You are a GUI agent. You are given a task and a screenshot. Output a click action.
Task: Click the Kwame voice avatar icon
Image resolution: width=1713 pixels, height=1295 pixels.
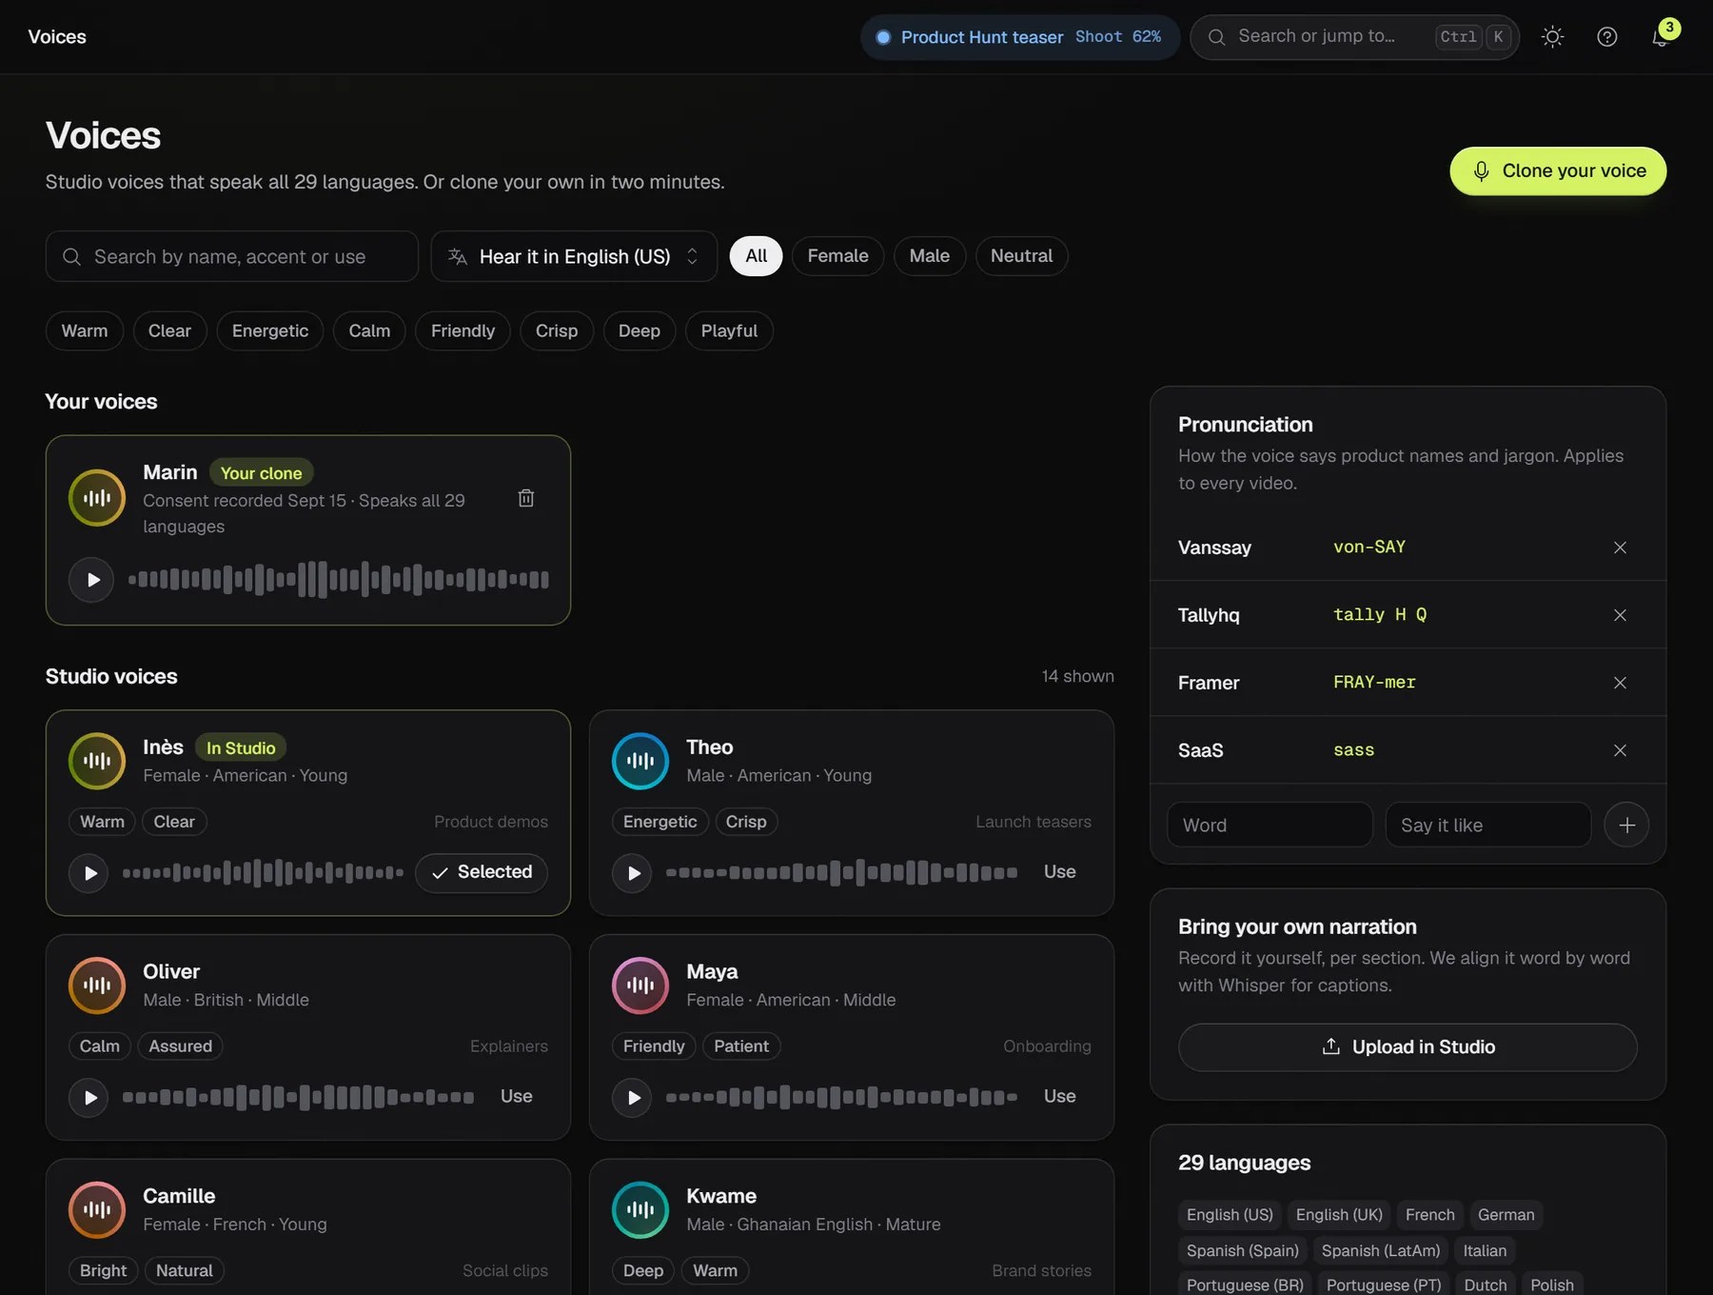click(640, 1209)
